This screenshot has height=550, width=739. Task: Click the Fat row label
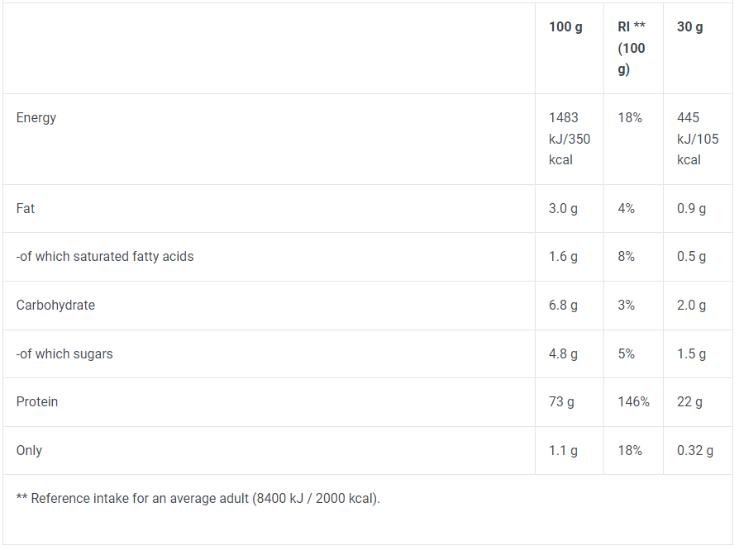(26, 209)
